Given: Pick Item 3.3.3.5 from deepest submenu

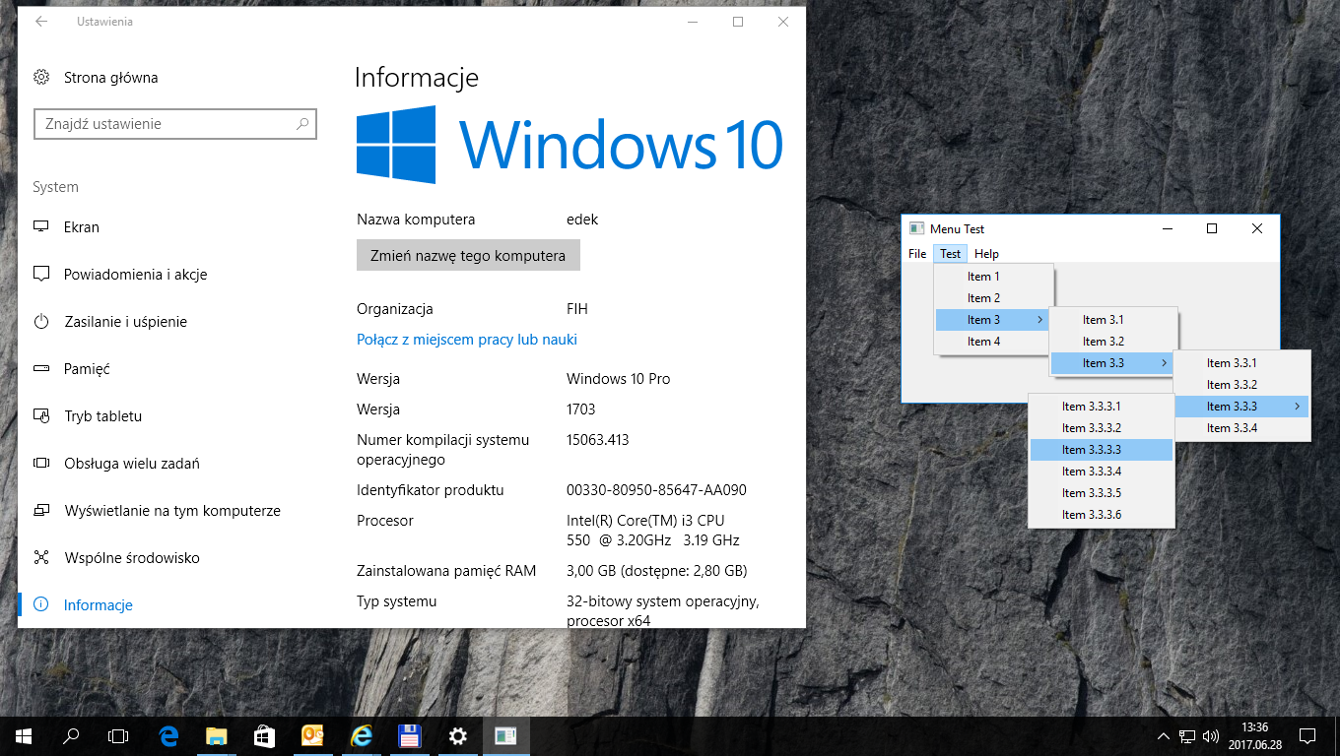Looking at the screenshot, I should [1102, 493].
